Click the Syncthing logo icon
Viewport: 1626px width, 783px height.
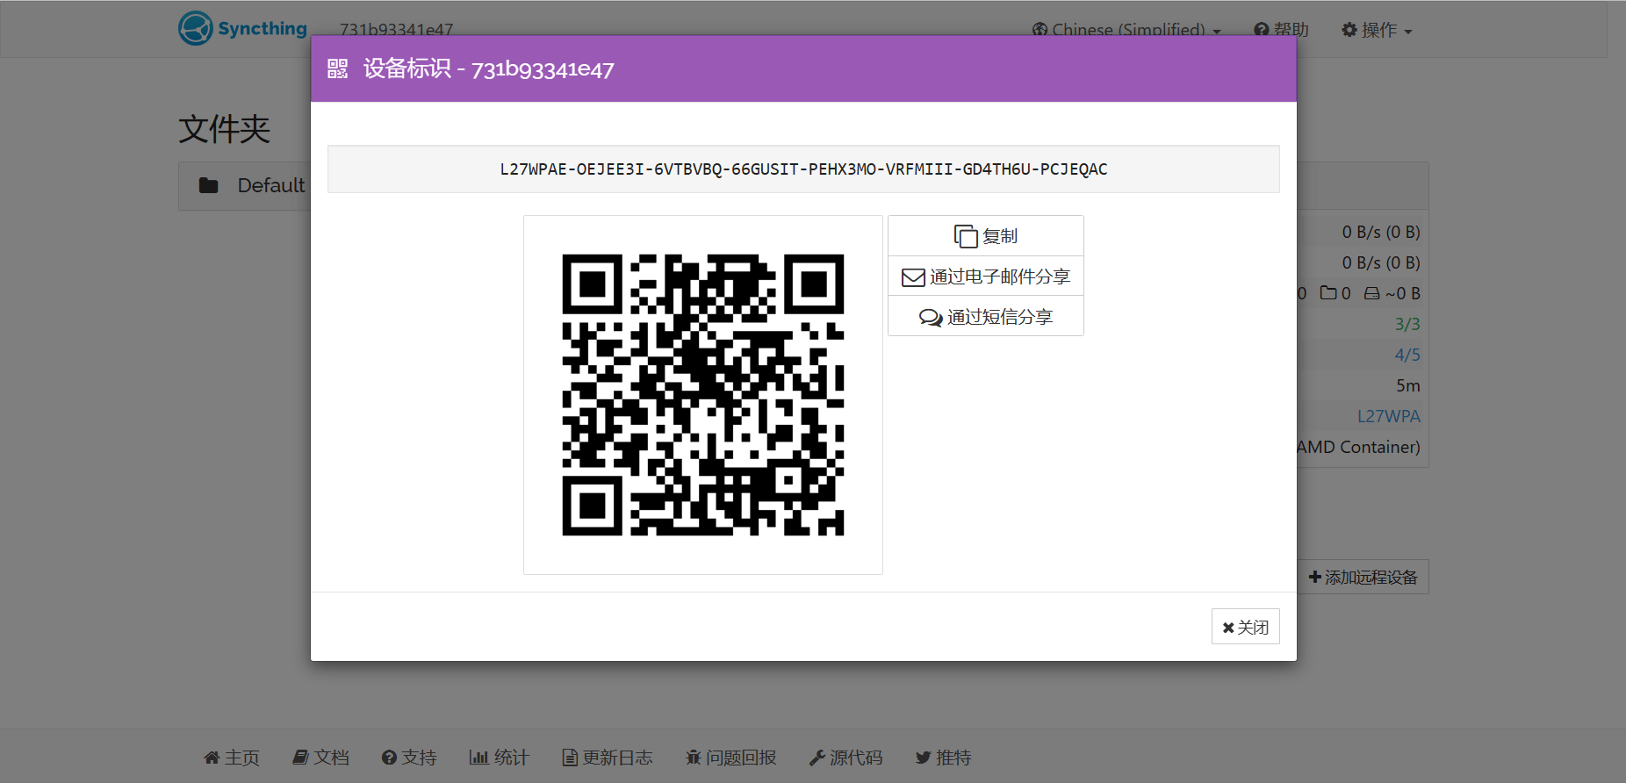coord(195,28)
